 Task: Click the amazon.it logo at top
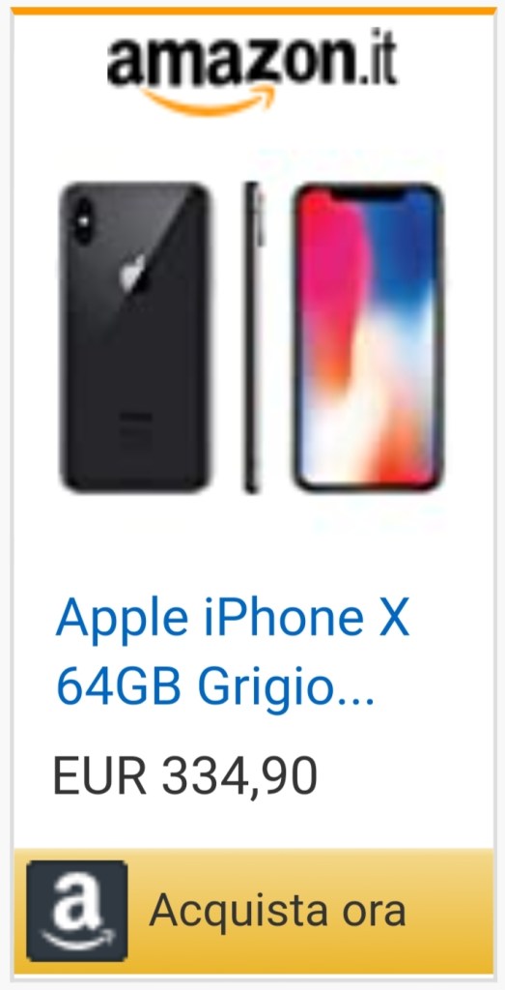pyautogui.click(x=252, y=70)
